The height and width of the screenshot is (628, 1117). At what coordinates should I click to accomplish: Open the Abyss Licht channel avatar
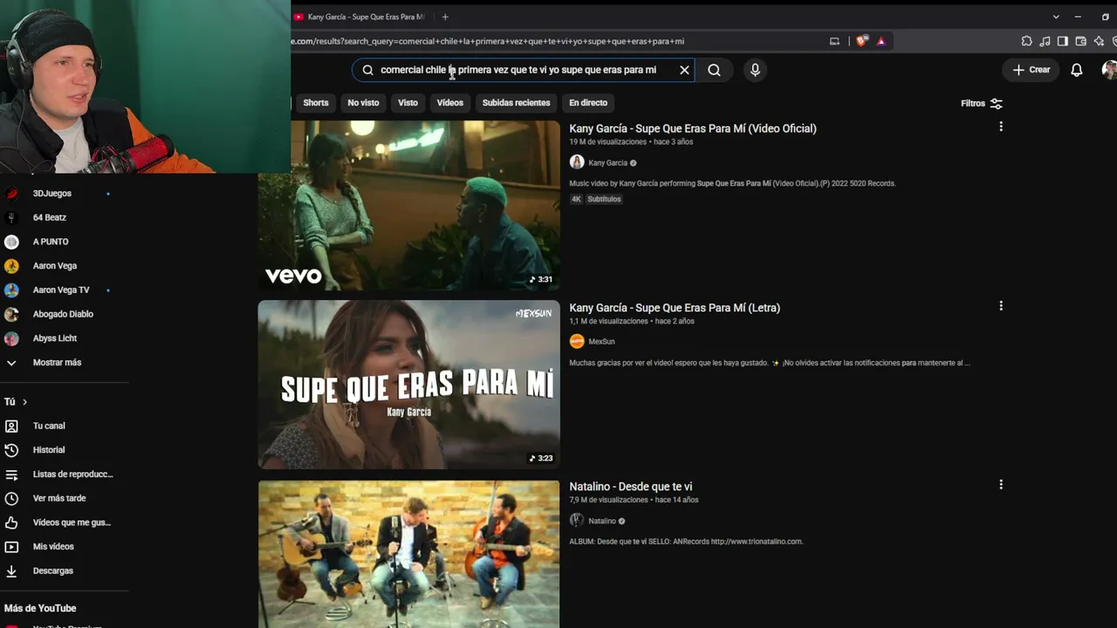(x=11, y=338)
